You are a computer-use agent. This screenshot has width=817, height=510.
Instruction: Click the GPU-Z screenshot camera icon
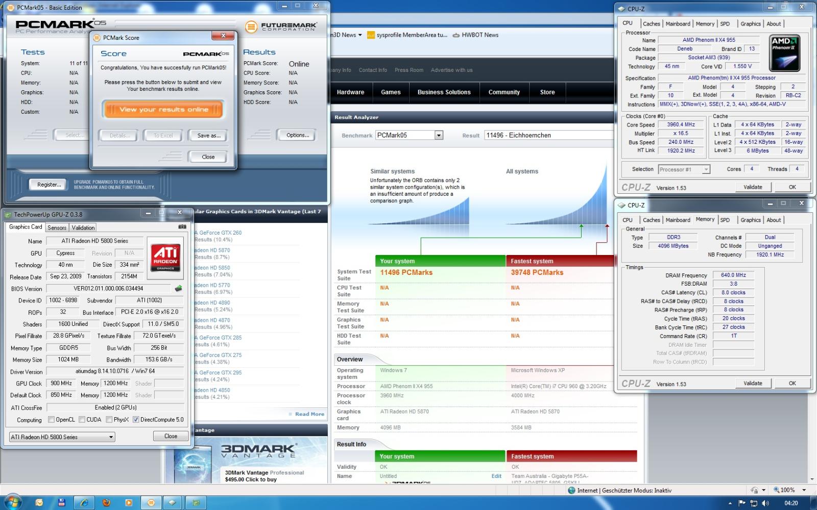coord(182,227)
